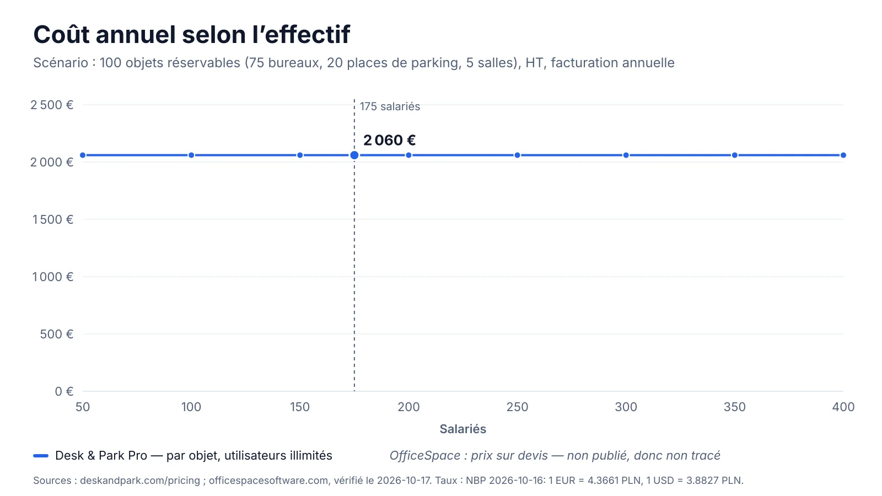The height and width of the screenshot is (496, 882).
Task: Click the data point at 150 salariés
Action: 300,155
